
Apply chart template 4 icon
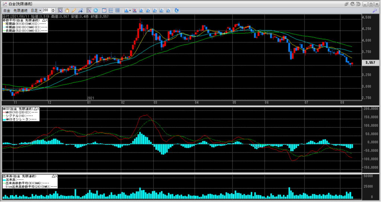click(x=161, y=10)
